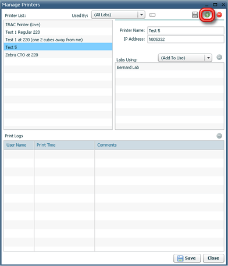
Task: Click the Print Logs gray minus icon
Action: click(219, 136)
